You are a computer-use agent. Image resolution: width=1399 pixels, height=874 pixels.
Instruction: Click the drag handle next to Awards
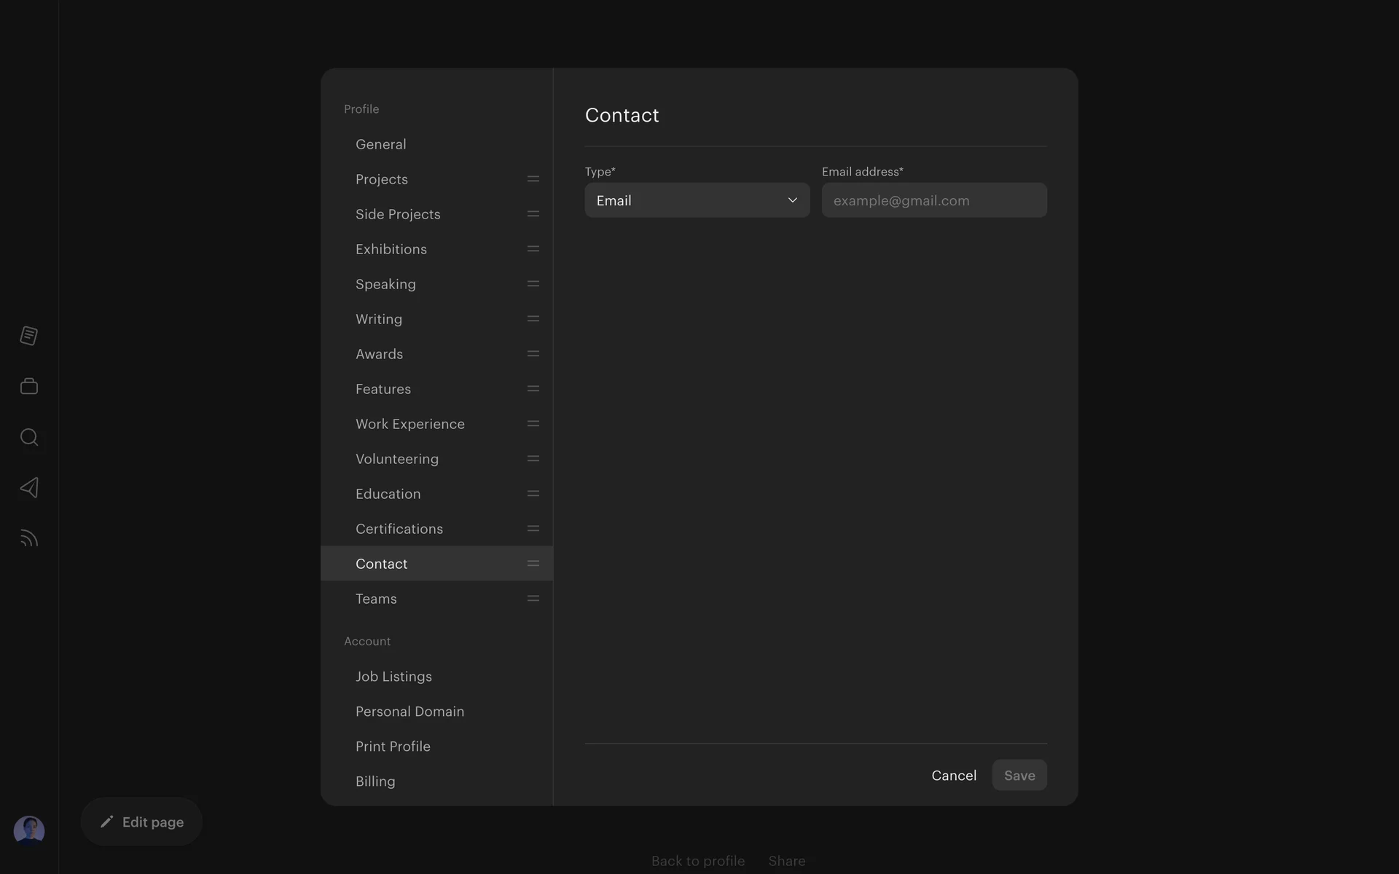[533, 354]
